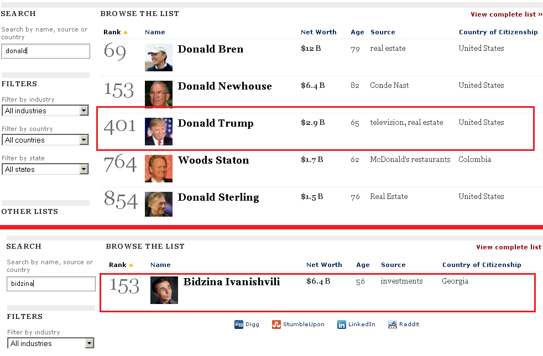
Task: Open the All states dropdown
Action: [x=84, y=169]
